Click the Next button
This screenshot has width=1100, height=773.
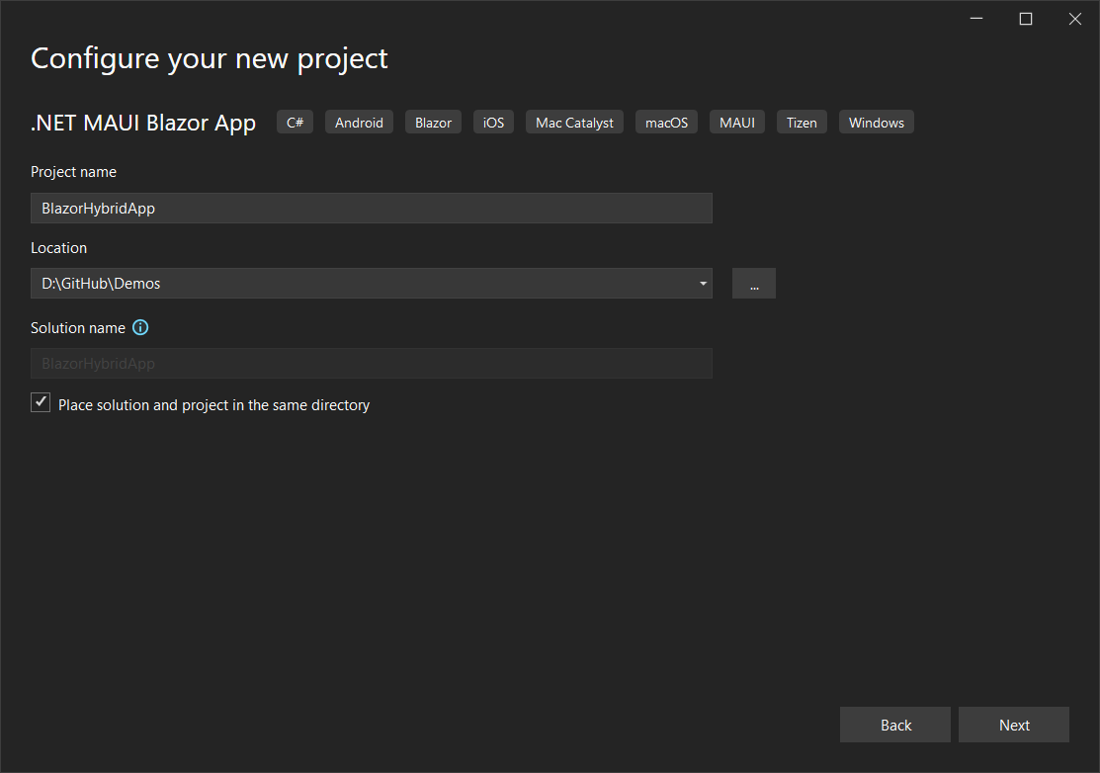click(x=1013, y=725)
